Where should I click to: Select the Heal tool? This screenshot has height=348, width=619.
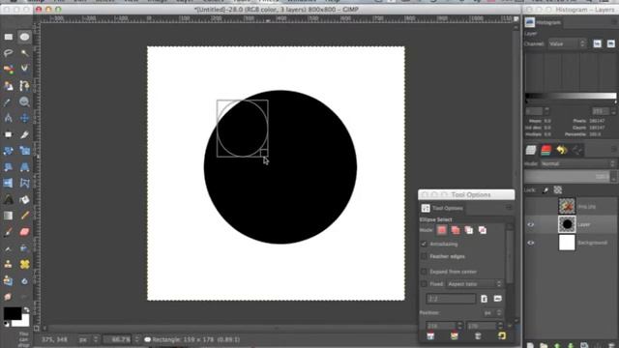(x=24, y=264)
